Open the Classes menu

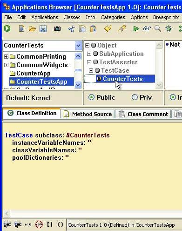[72, 17]
